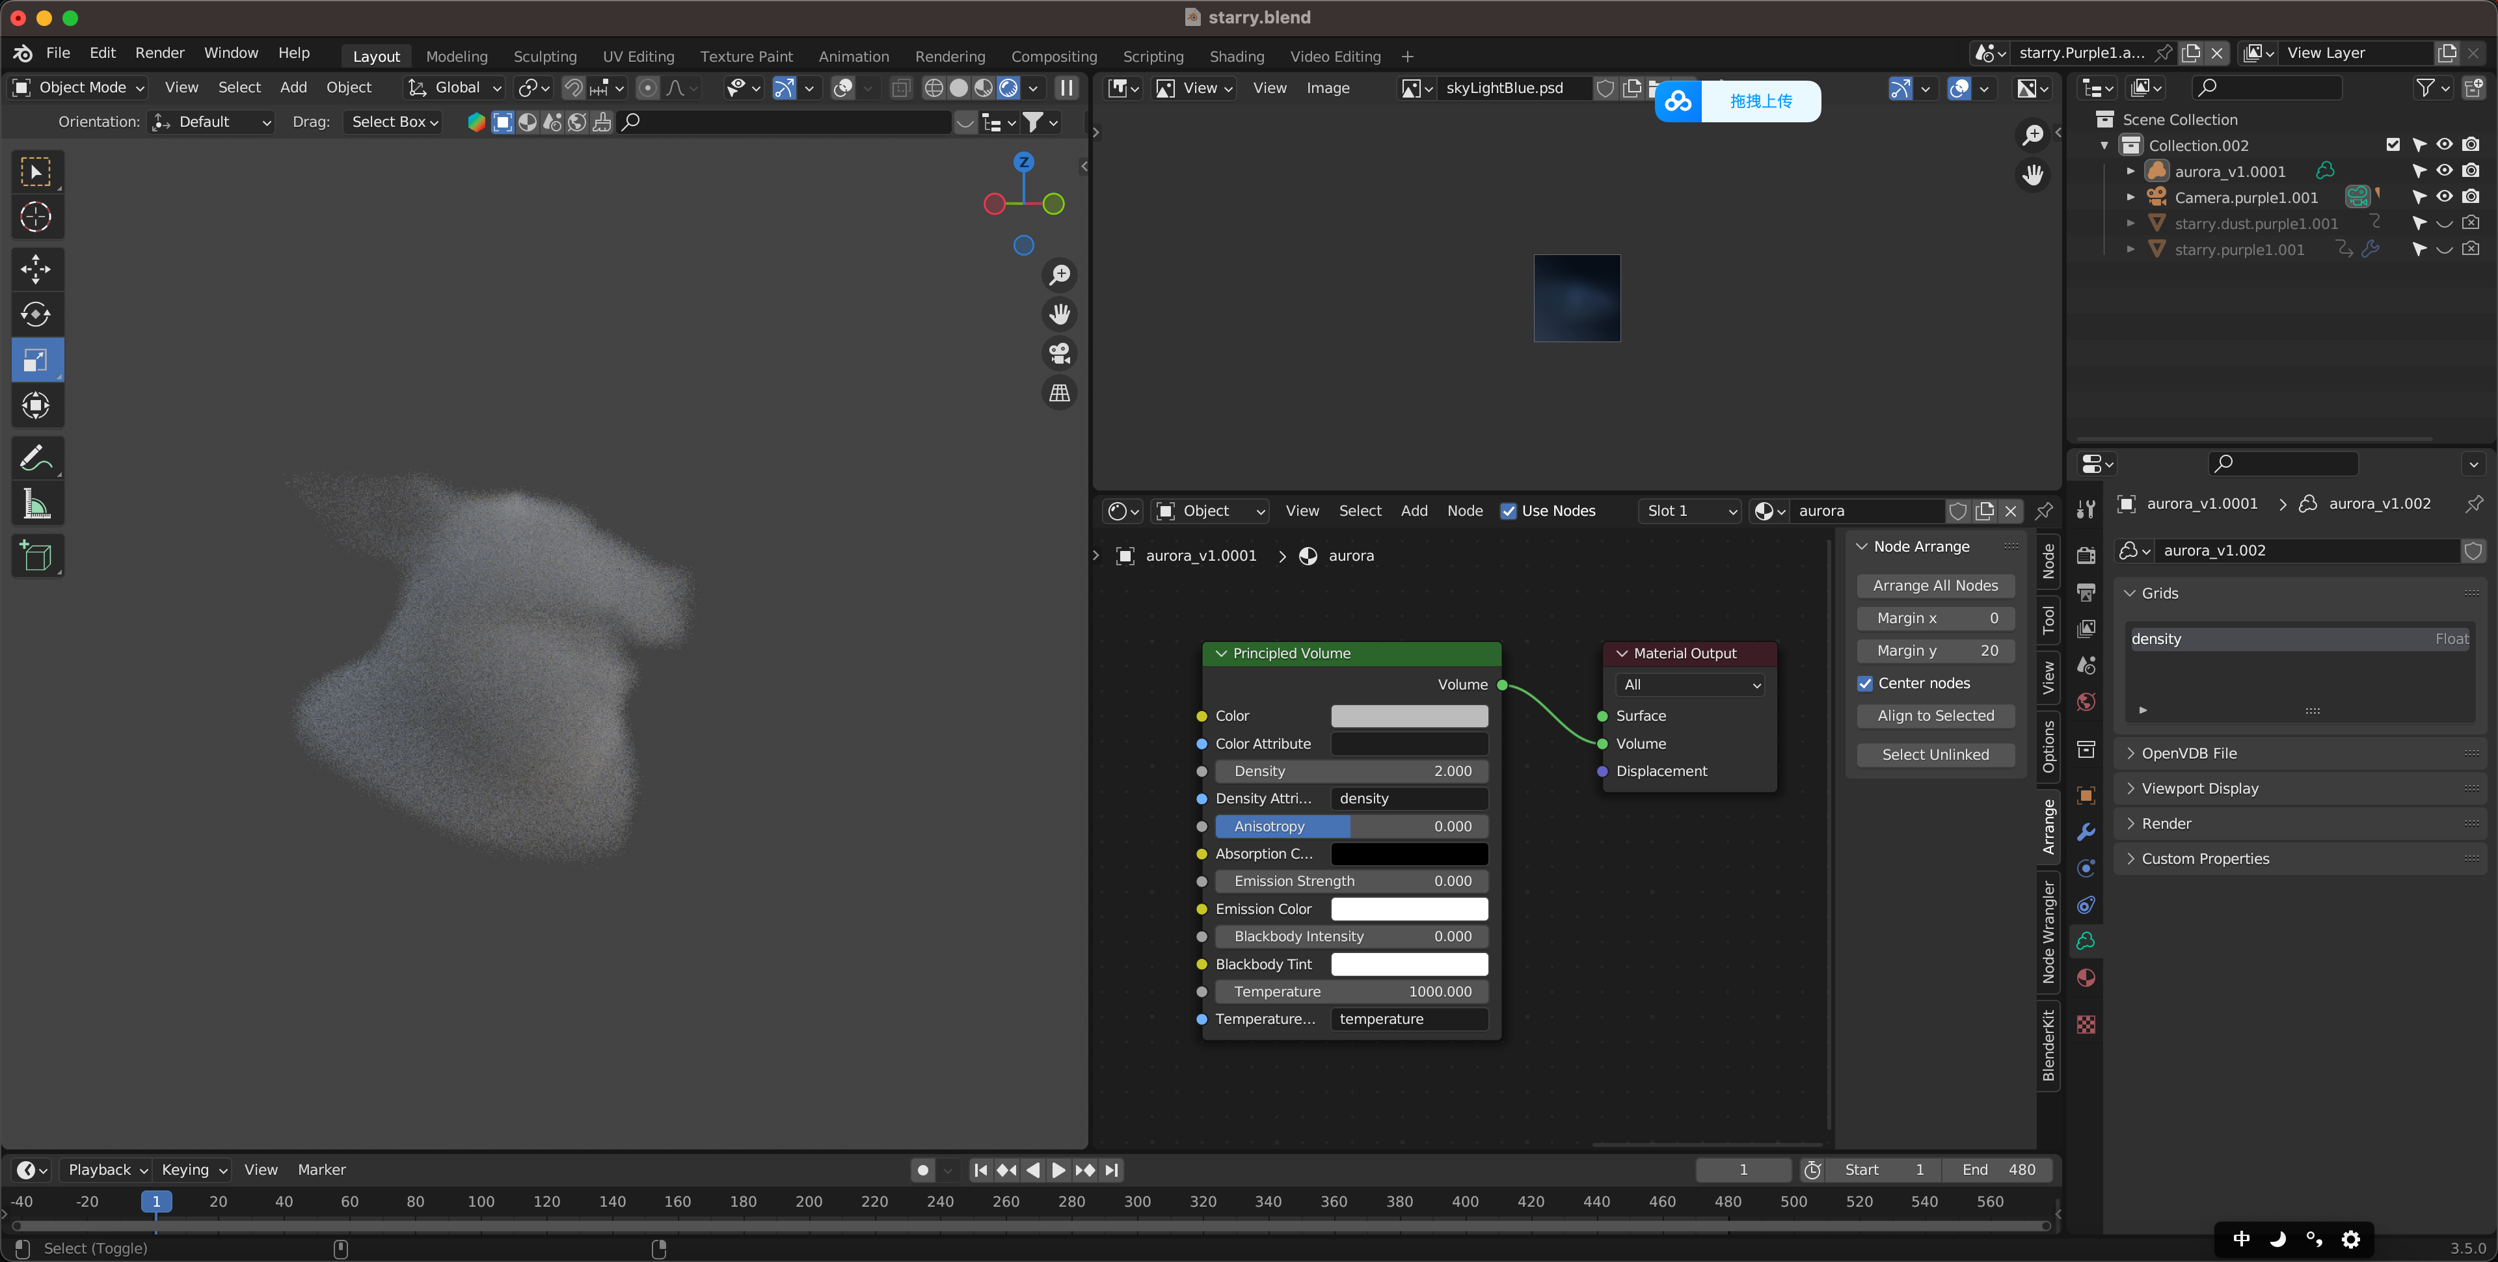Select the Add Cube tool
This screenshot has width=2498, height=1262.
coord(36,556)
